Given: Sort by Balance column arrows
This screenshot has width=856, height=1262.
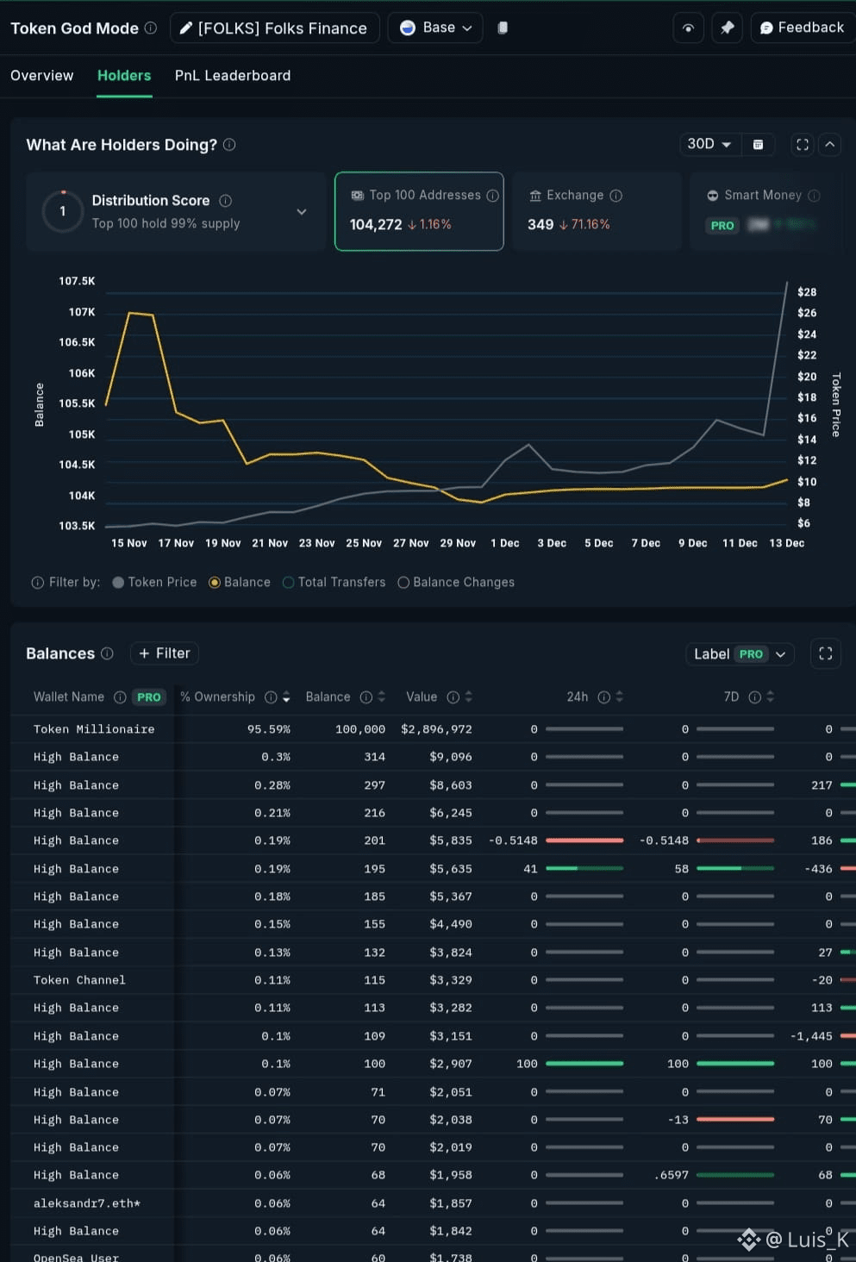Looking at the screenshot, I should (x=382, y=697).
